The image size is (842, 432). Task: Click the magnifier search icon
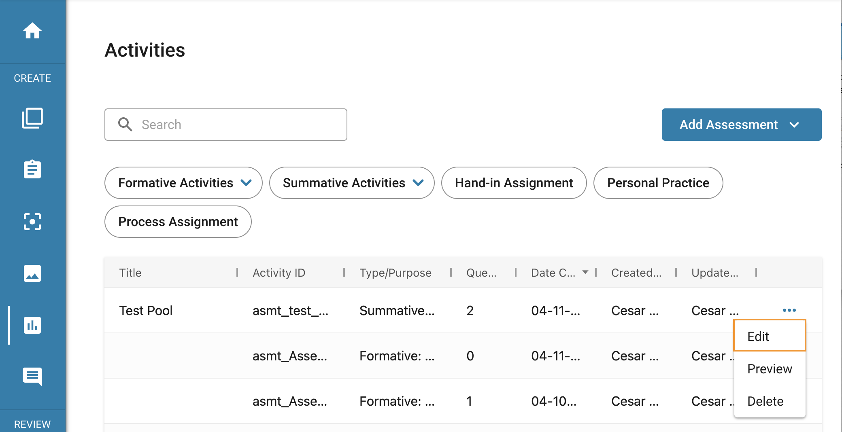click(x=125, y=125)
